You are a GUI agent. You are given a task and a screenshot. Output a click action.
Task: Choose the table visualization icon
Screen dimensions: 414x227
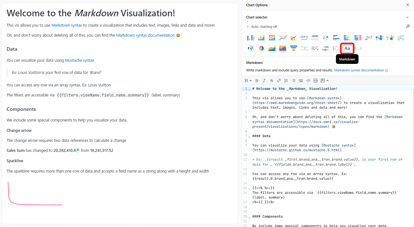point(315,38)
